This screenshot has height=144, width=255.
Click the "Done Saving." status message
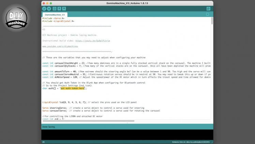(x=49, y=127)
